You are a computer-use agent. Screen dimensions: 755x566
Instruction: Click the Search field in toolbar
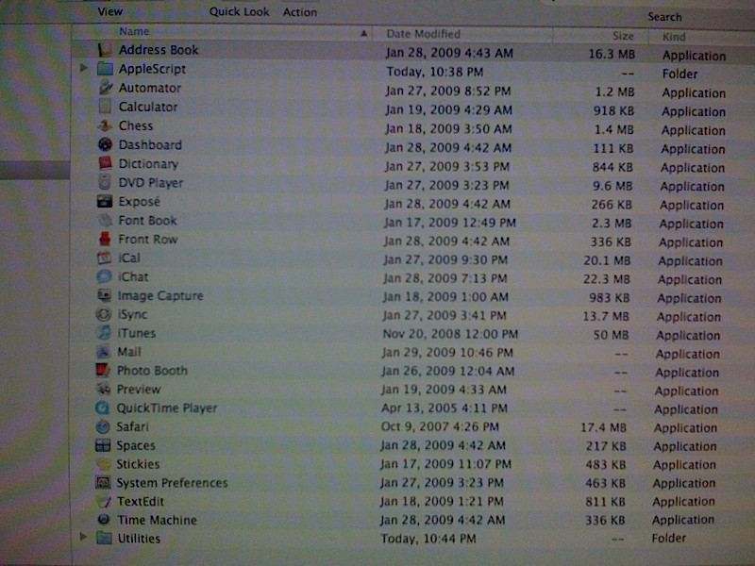click(665, 17)
